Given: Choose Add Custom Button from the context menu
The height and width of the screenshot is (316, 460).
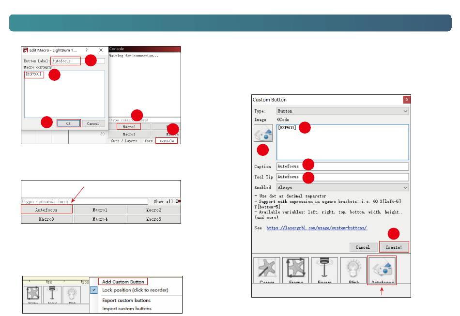Looking at the screenshot, I should [x=123, y=282].
